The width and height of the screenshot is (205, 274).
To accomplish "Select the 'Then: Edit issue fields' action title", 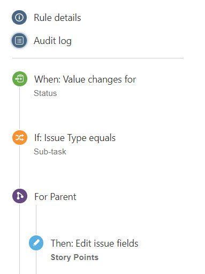I will [94, 243].
